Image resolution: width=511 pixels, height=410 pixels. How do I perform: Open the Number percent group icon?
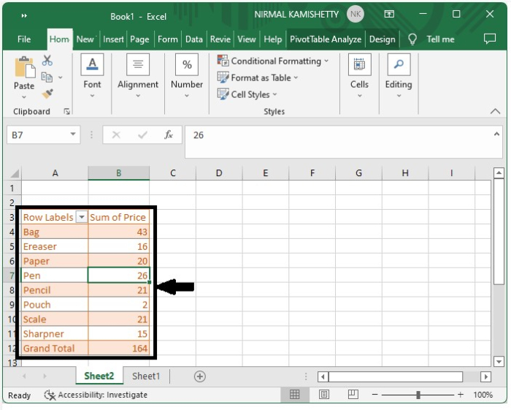click(187, 64)
